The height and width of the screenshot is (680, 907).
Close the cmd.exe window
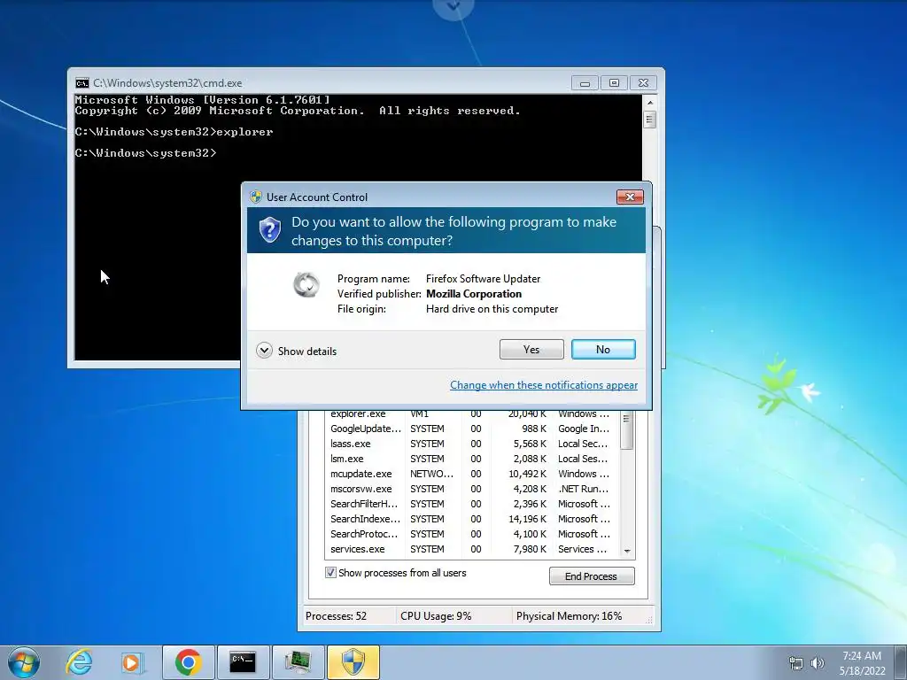pyautogui.click(x=643, y=83)
